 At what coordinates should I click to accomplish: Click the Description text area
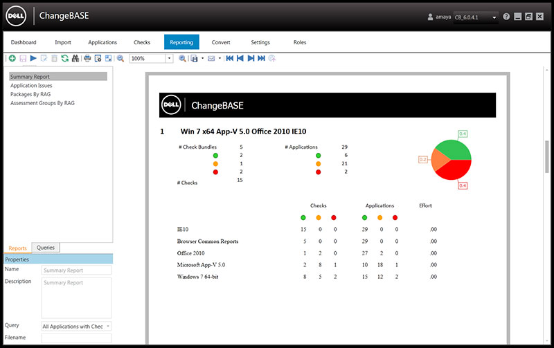pyautogui.click(x=76, y=298)
